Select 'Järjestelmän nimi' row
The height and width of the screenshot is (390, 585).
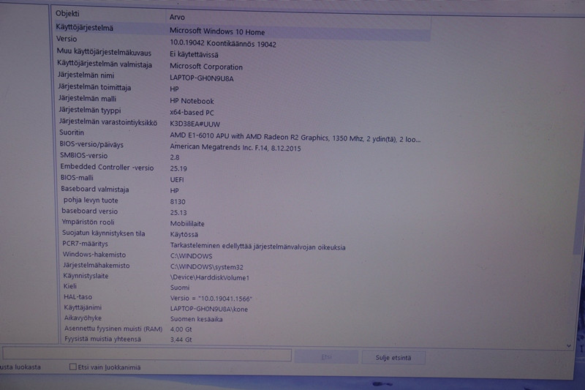86,75
